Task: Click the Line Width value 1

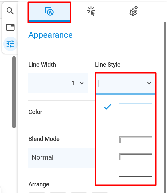Action: [73, 83]
